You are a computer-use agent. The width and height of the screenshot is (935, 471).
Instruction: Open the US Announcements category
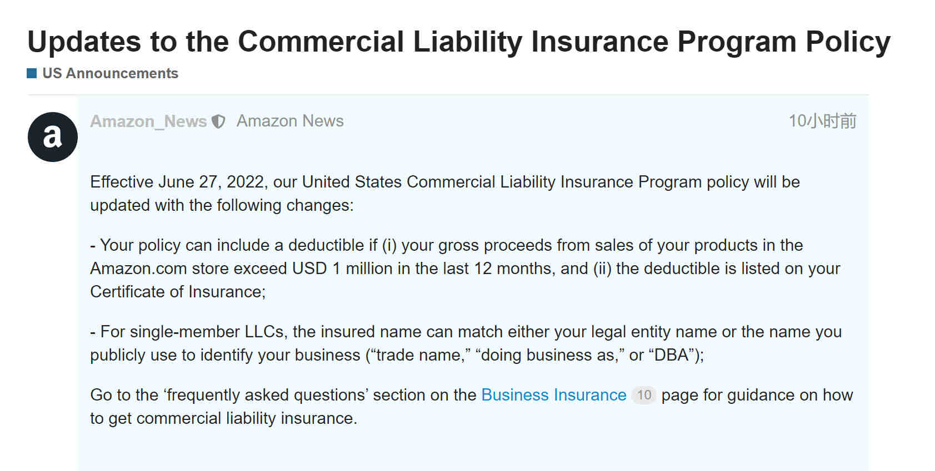coord(110,73)
